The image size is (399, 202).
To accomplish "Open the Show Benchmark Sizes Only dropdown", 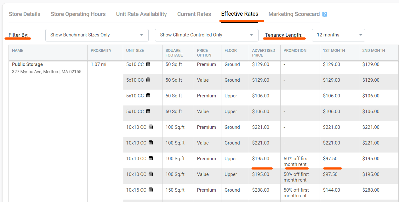I will pos(97,35).
